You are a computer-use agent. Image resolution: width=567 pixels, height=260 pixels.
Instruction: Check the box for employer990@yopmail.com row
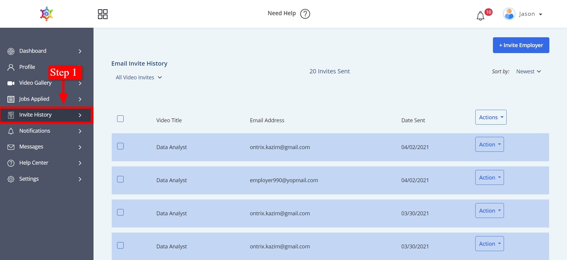coord(120,179)
